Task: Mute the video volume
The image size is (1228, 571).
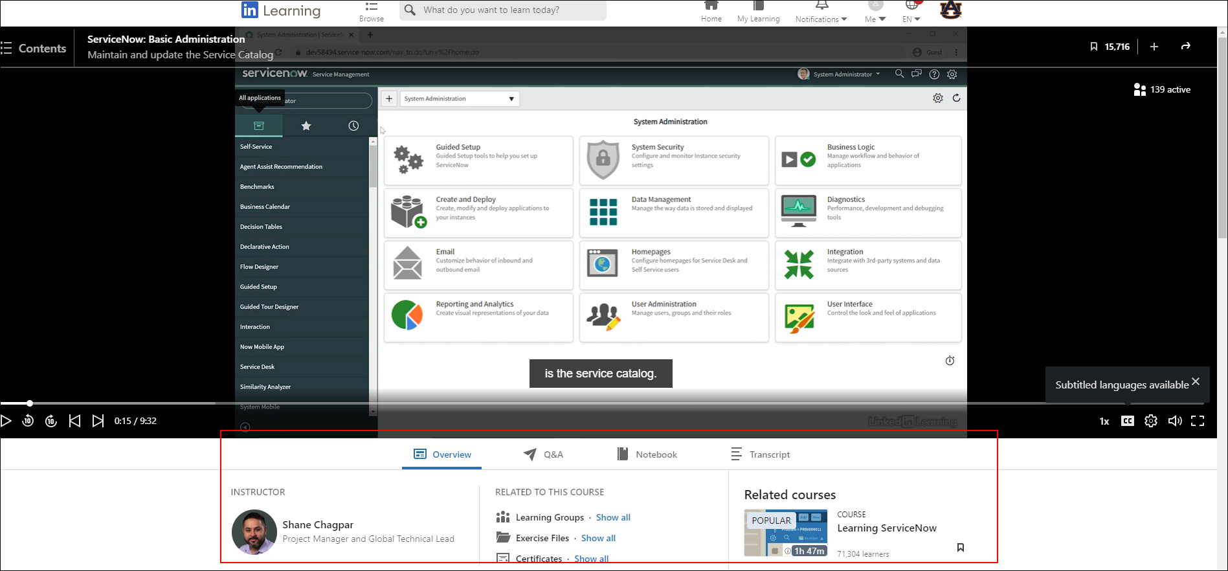Action: (x=1175, y=421)
